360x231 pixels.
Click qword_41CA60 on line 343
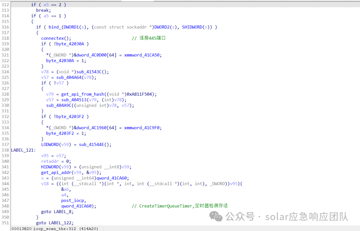coord(112,178)
